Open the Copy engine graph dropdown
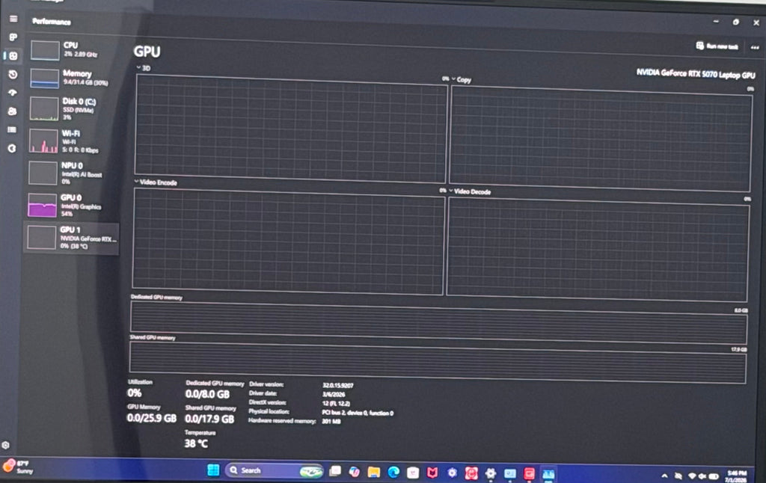The width and height of the screenshot is (766, 483). pos(461,79)
